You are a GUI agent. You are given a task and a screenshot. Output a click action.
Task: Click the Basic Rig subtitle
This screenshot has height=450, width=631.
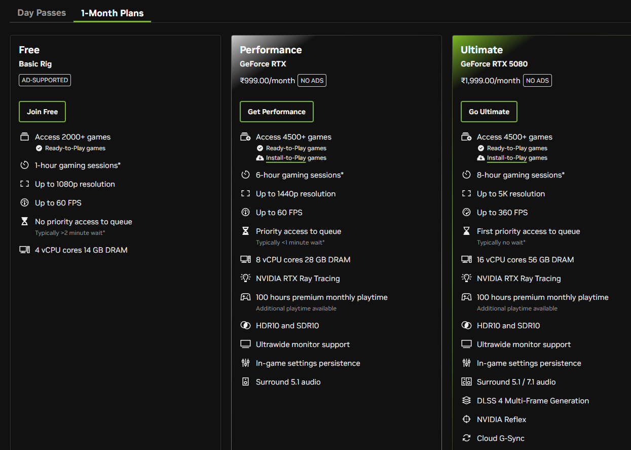[x=35, y=64]
